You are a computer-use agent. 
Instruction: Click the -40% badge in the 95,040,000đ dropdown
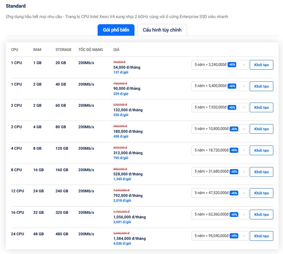(234, 236)
